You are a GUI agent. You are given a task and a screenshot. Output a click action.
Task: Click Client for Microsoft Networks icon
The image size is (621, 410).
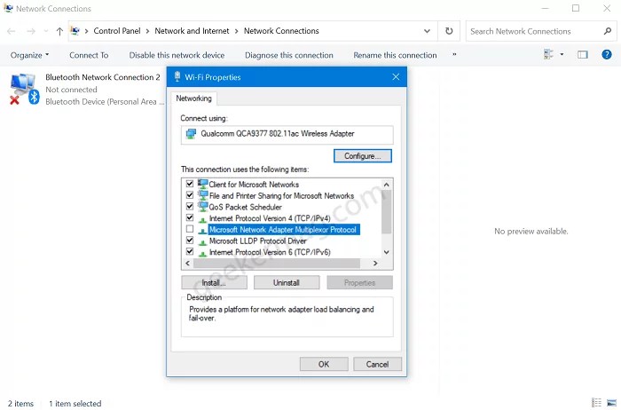pyautogui.click(x=203, y=184)
